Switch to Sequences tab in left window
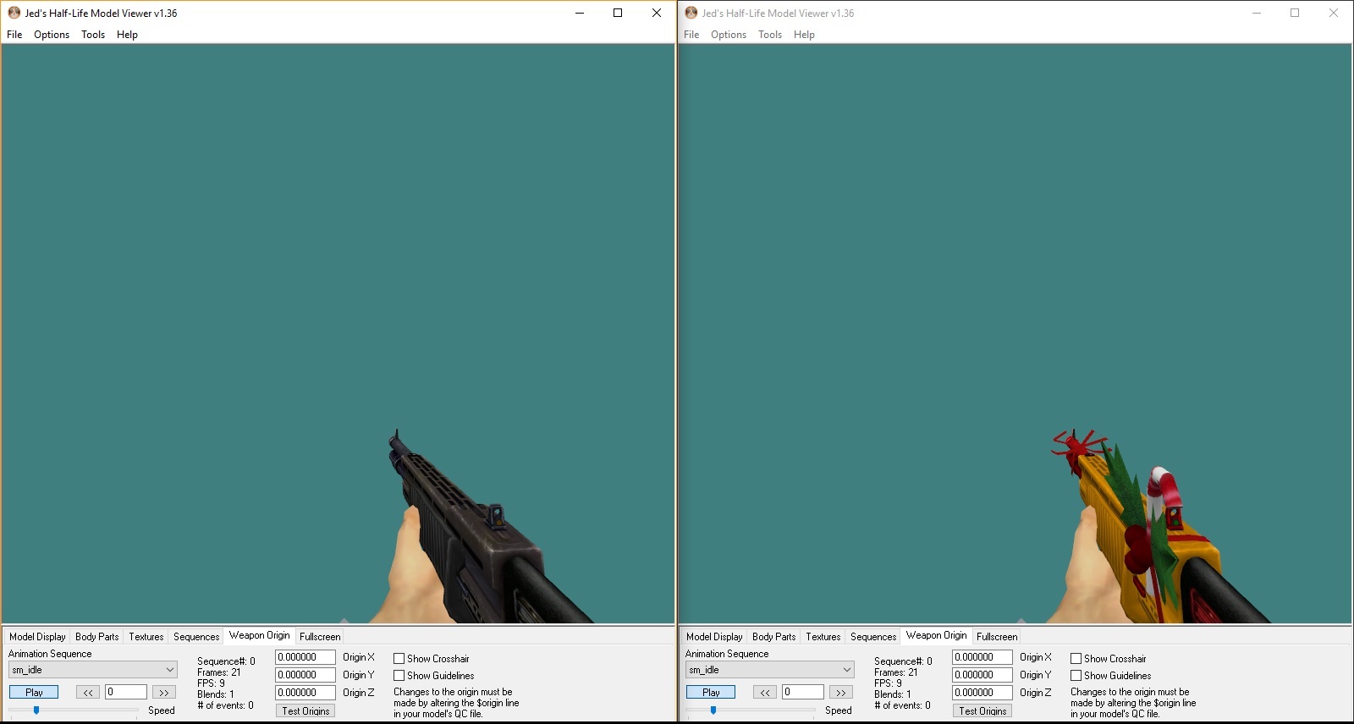The image size is (1354, 724). pyautogui.click(x=196, y=637)
